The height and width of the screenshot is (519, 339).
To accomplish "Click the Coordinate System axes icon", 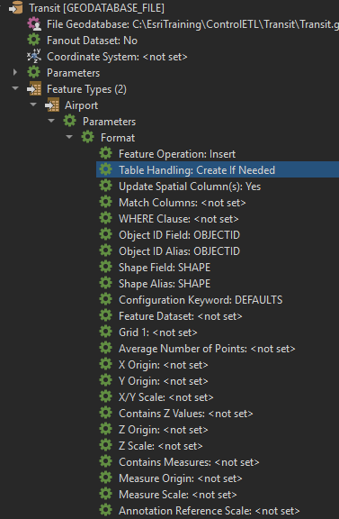I will pos(33,57).
